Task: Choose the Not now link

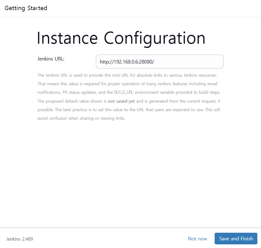Action: point(197,239)
